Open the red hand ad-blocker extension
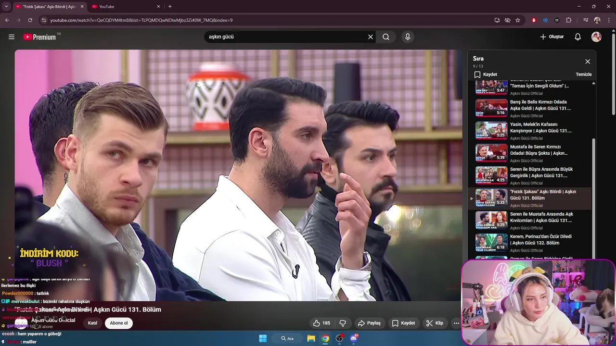This screenshot has width=616, height=346. 534,20
